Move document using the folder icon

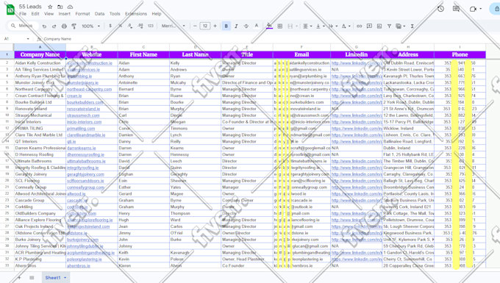[60, 7]
